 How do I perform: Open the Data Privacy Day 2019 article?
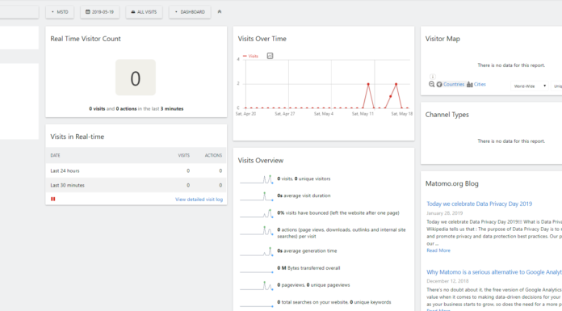point(479,204)
